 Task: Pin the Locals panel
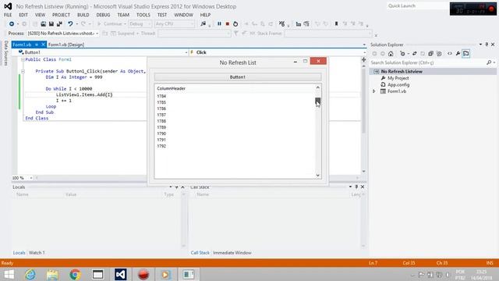pyautogui.click(x=177, y=187)
